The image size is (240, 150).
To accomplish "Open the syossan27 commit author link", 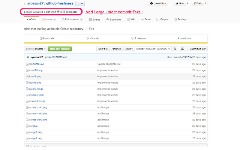I will click(37, 57).
